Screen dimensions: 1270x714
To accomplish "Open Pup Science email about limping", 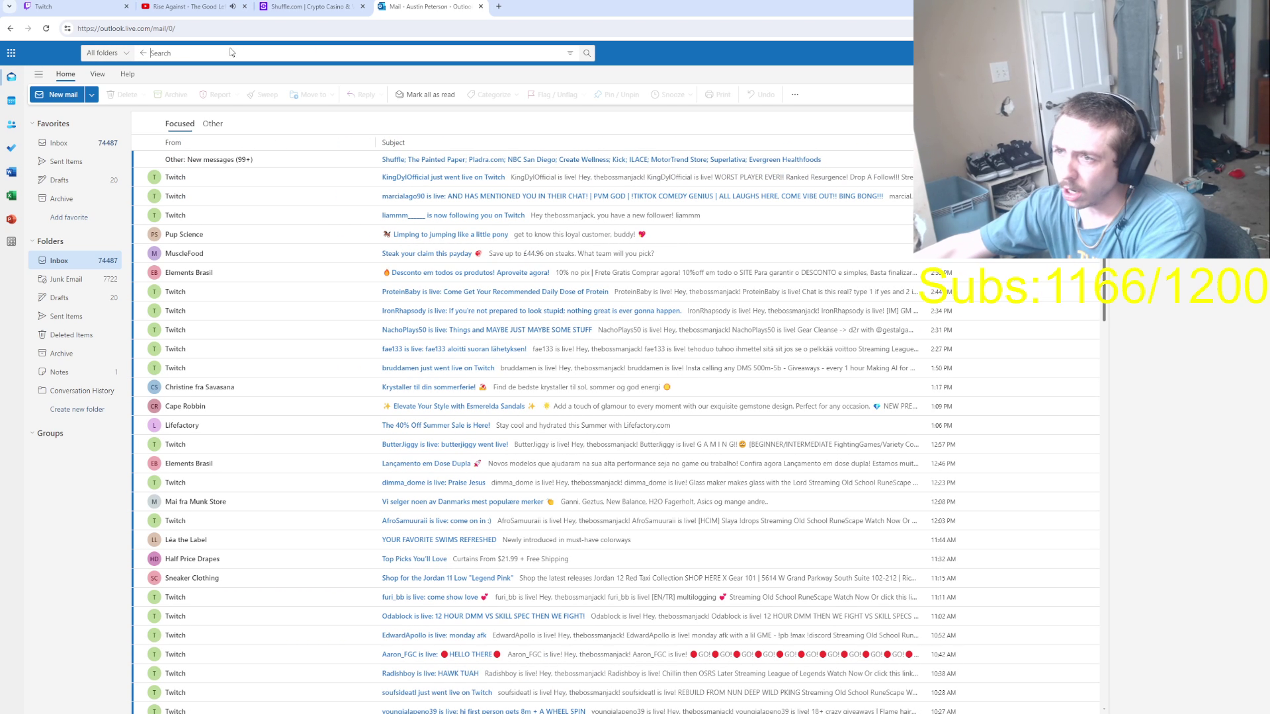I will tap(523, 234).
